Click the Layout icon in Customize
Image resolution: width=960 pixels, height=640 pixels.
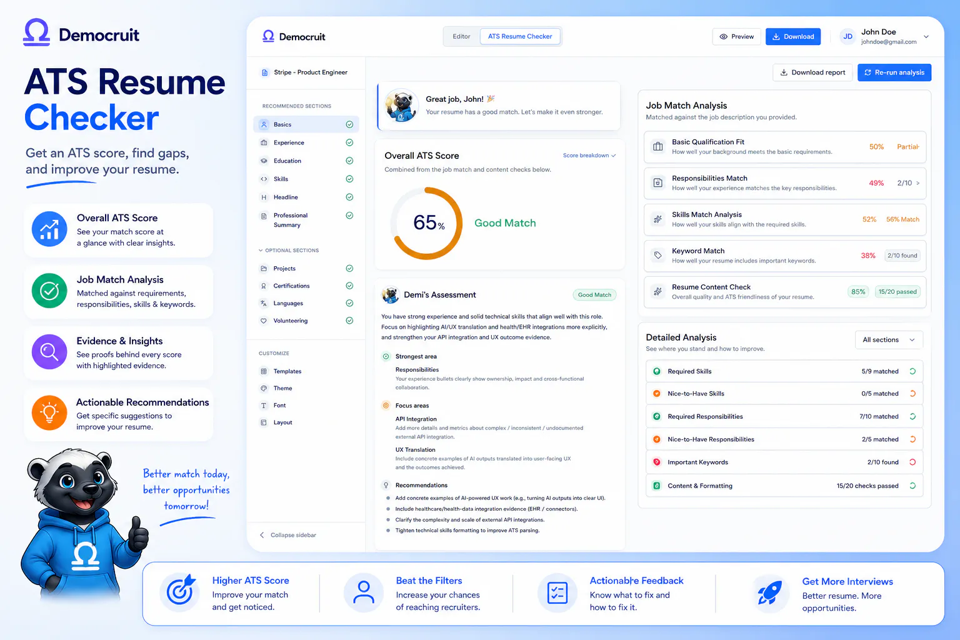264,422
